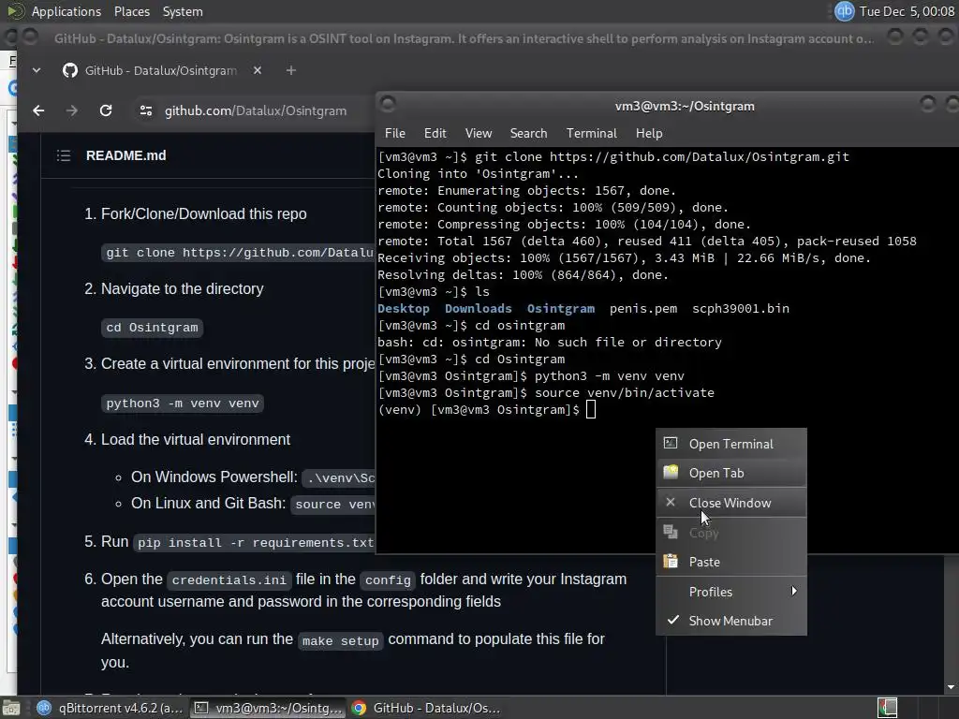
Task: Click the 'pip install -r requirements.txt' snippet
Action: pos(255,543)
